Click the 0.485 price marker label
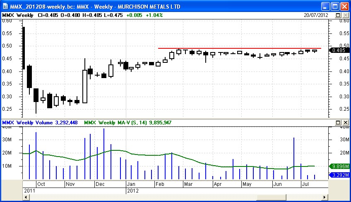The height and width of the screenshot is (202, 351). tap(339, 50)
